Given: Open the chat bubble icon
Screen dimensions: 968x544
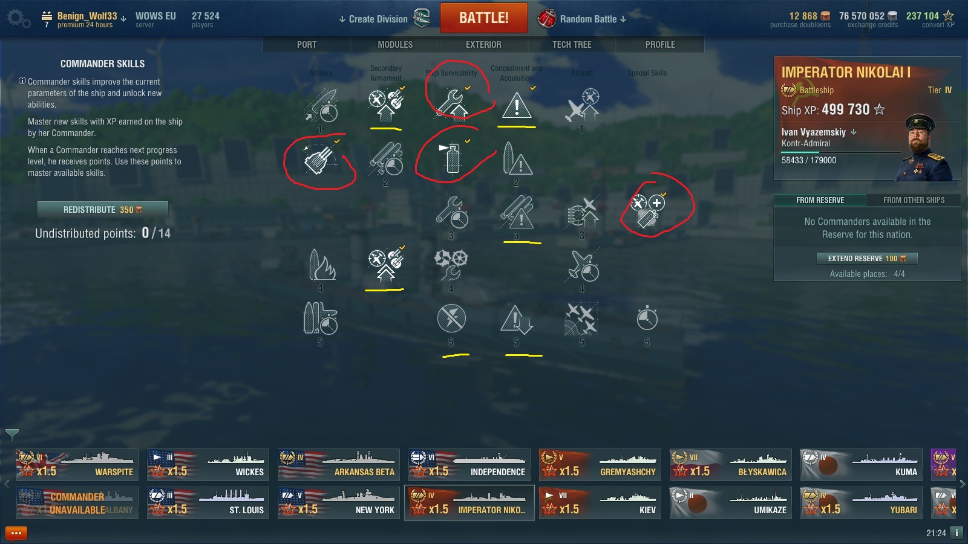Looking at the screenshot, I should 16,533.
